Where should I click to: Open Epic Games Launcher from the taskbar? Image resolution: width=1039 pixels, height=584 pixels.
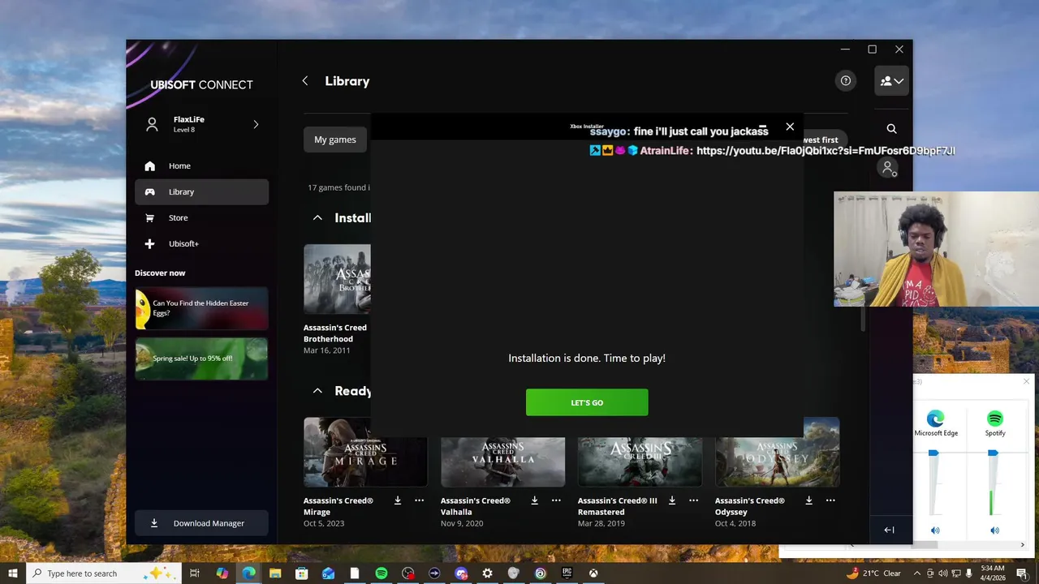pyautogui.click(x=567, y=573)
